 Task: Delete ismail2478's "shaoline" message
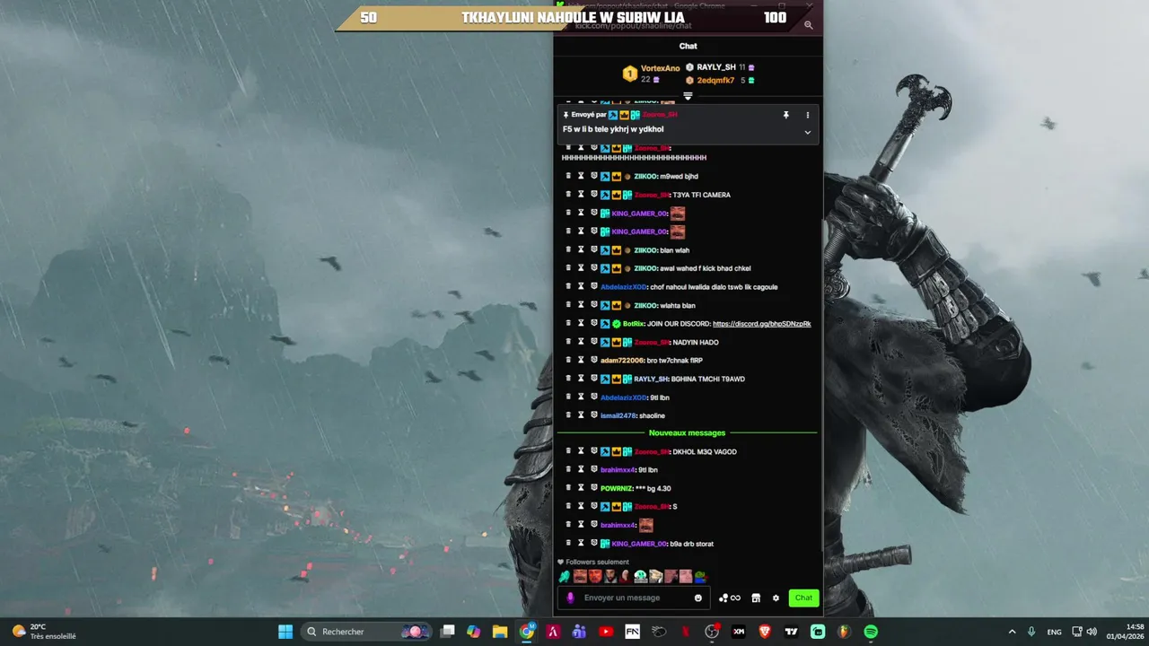click(x=568, y=415)
